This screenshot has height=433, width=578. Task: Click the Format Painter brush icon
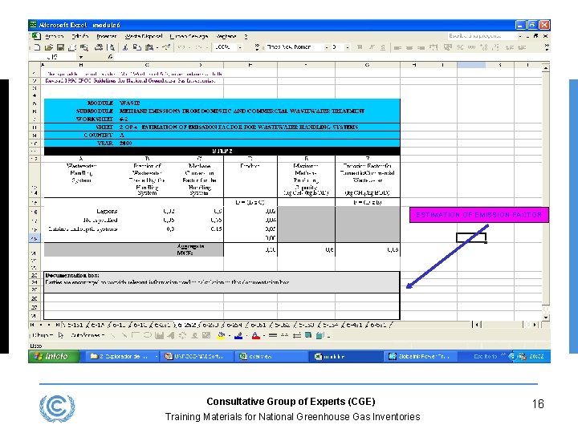pyautogui.click(x=167, y=47)
